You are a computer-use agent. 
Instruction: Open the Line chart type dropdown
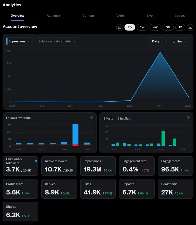tap(180, 41)
